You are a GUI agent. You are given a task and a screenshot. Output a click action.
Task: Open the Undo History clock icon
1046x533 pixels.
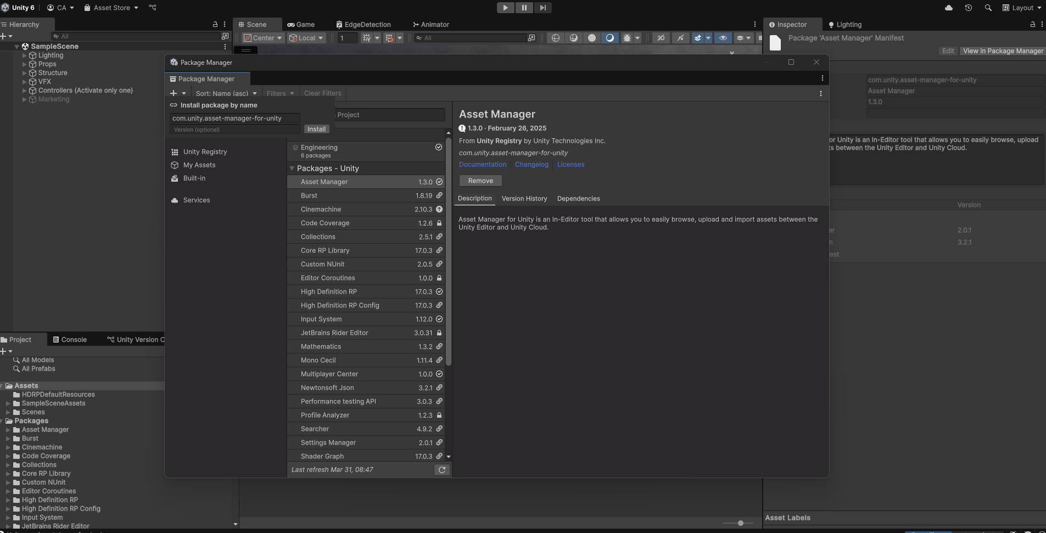969,8
